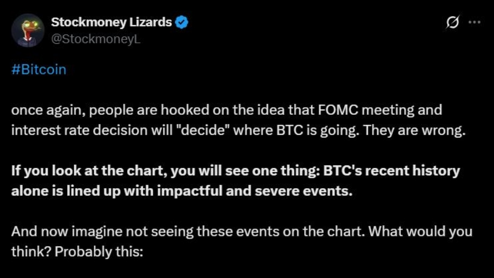The image size is (494, 278).
Task: Click the blue verified checkmark badge
Action: [182, 22]
